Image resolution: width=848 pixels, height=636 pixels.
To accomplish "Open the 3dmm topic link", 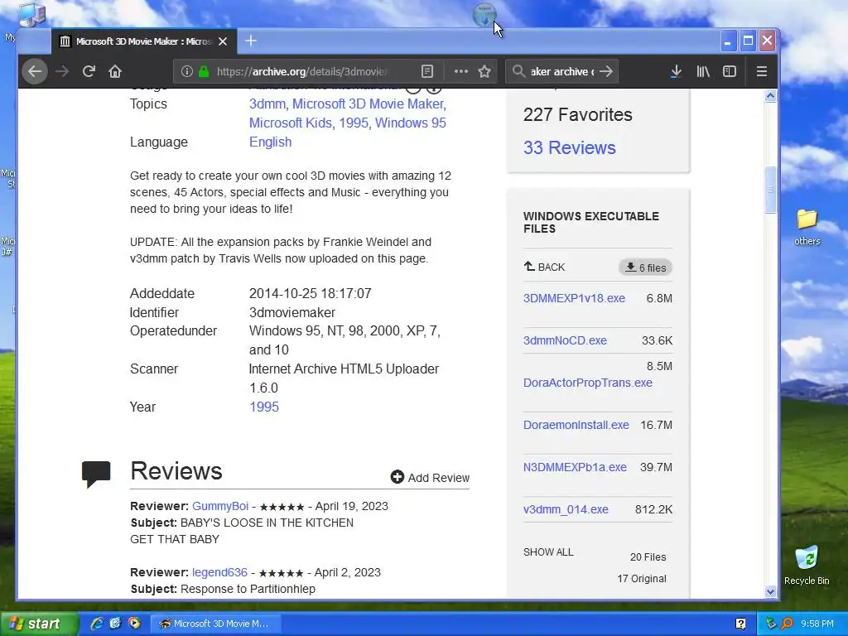I will 267,104.
